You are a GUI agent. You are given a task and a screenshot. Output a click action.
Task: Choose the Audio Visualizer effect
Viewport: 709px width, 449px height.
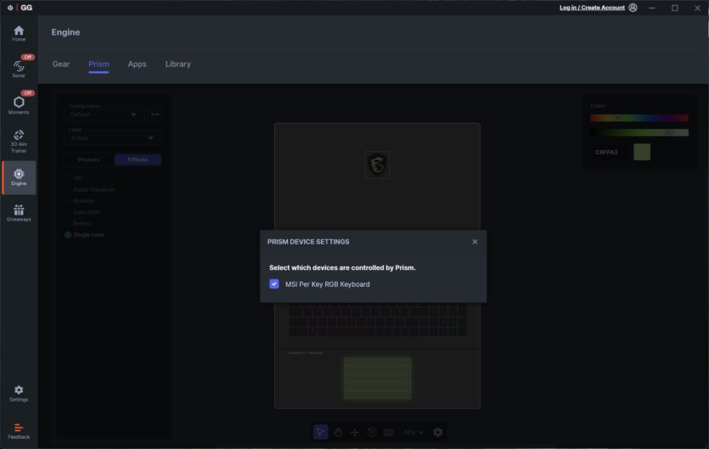click(68, 189)
